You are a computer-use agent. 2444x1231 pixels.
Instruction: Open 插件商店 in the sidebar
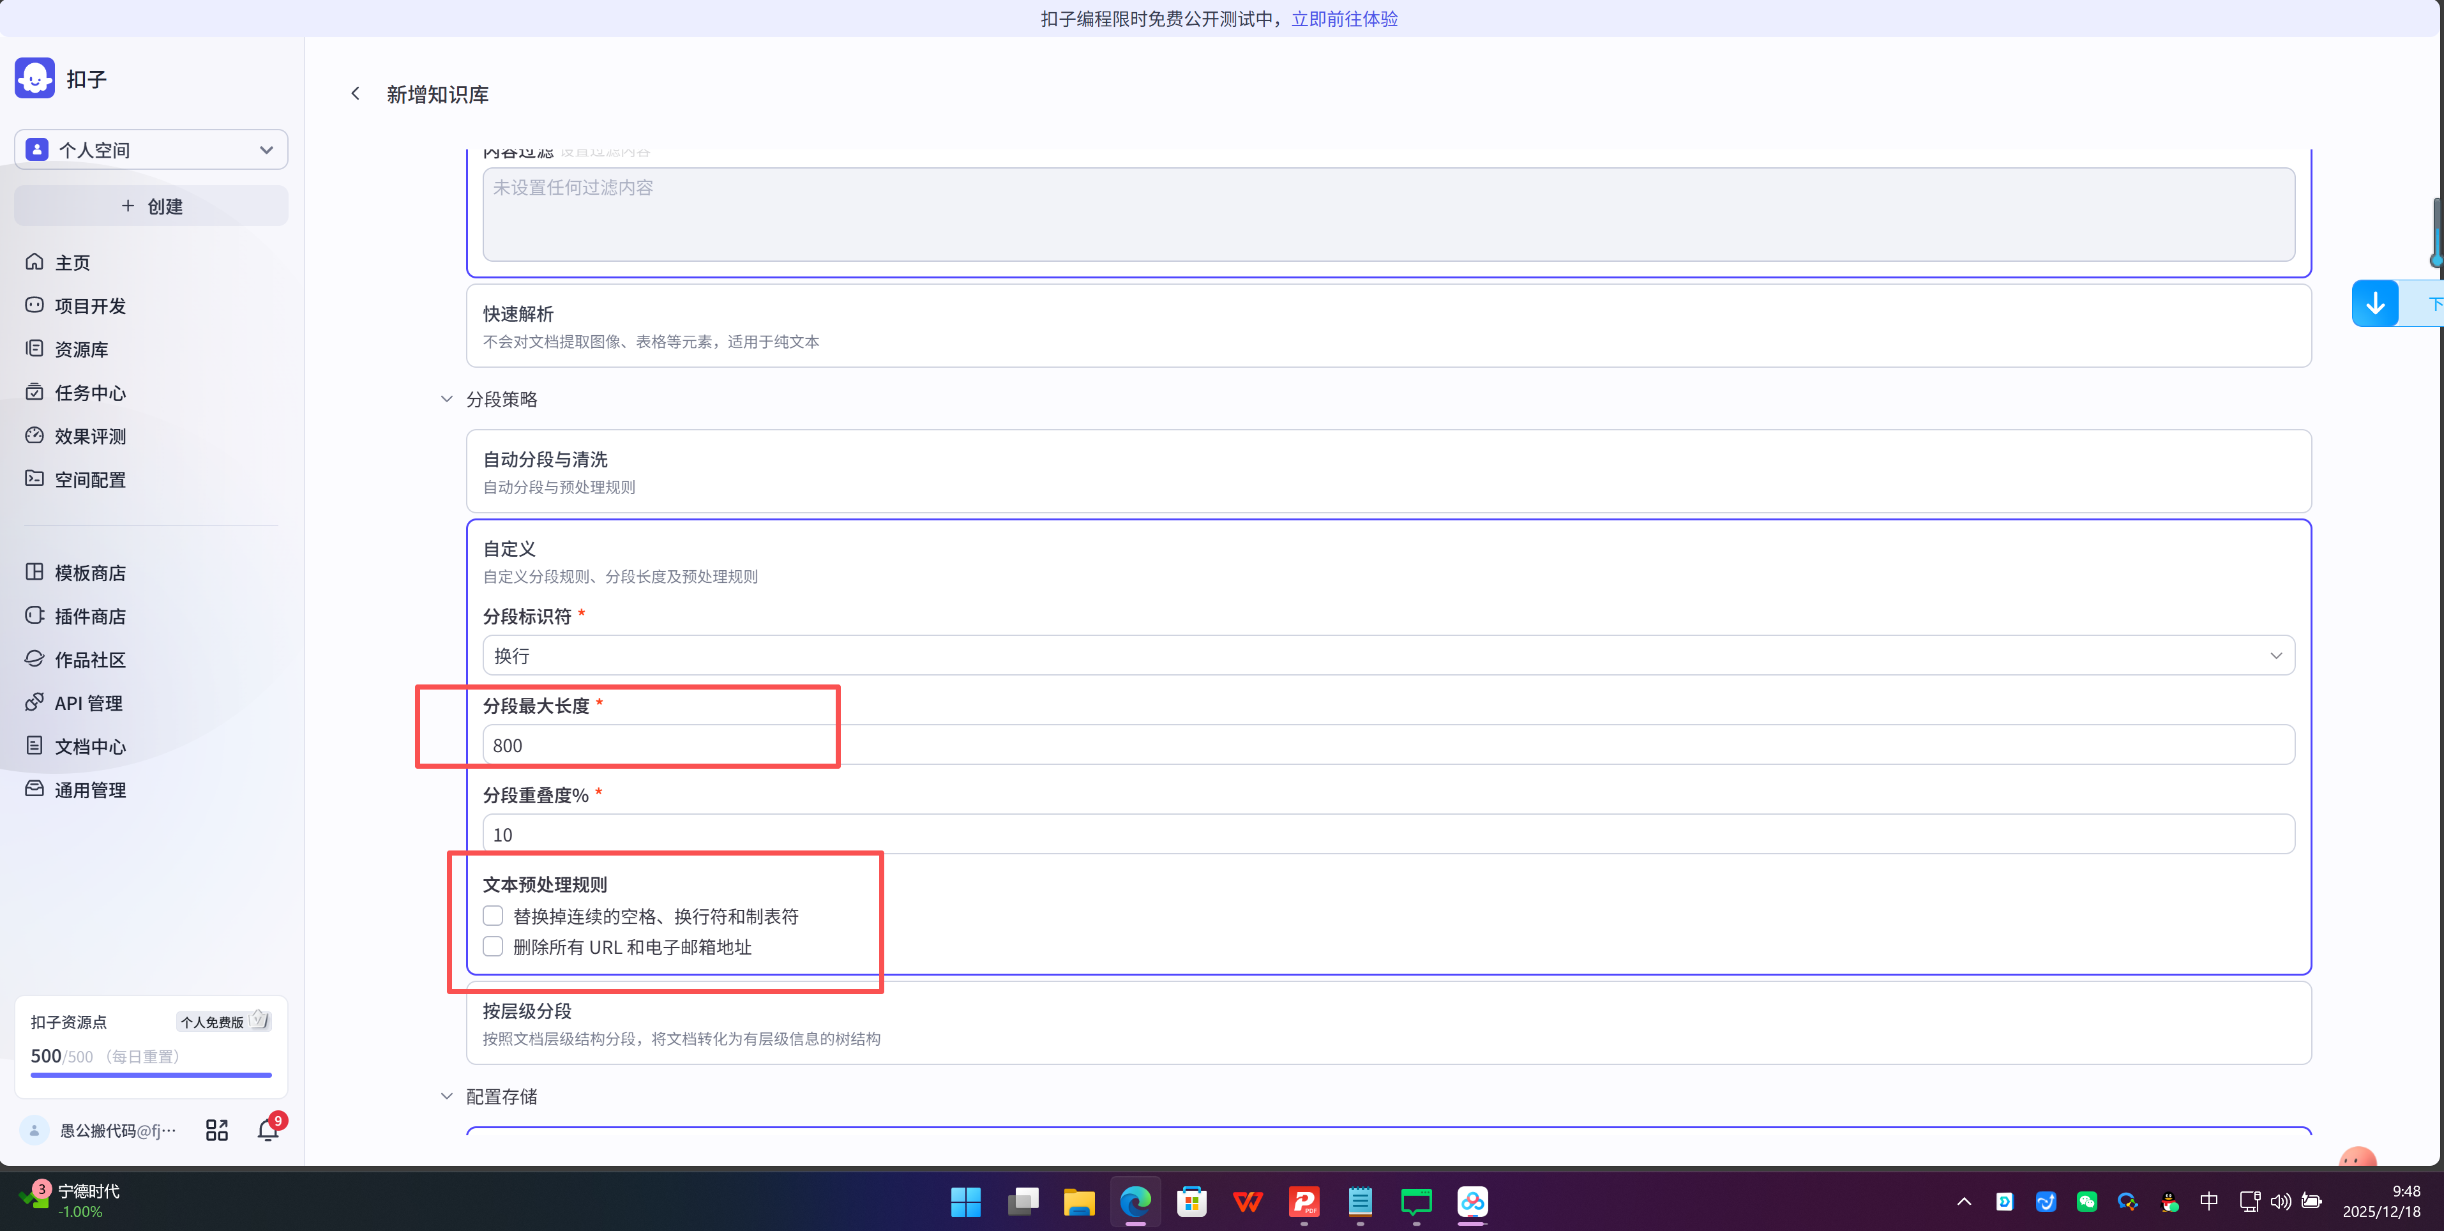click(89, 616)
